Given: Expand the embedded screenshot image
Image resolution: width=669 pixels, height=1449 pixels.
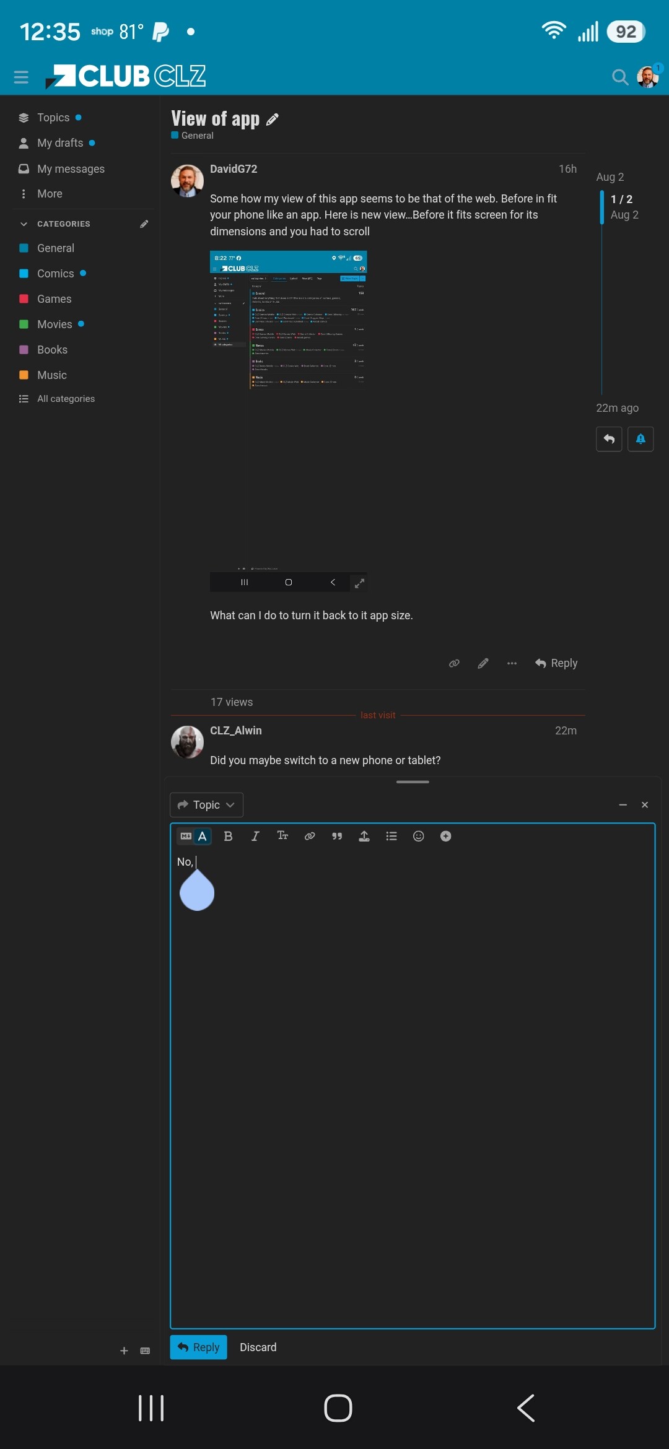Looking at the screenshot, I should (x=359, y=583).
